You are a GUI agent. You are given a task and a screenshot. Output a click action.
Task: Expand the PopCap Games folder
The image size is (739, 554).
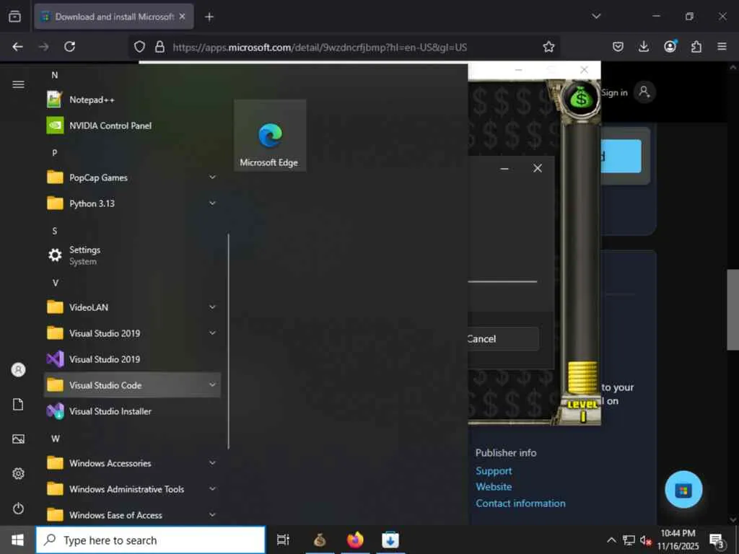(132, 177)
